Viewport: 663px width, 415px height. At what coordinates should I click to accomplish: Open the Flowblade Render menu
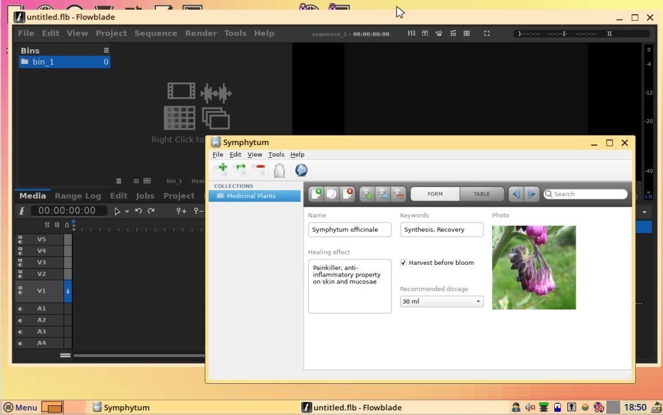201,33
